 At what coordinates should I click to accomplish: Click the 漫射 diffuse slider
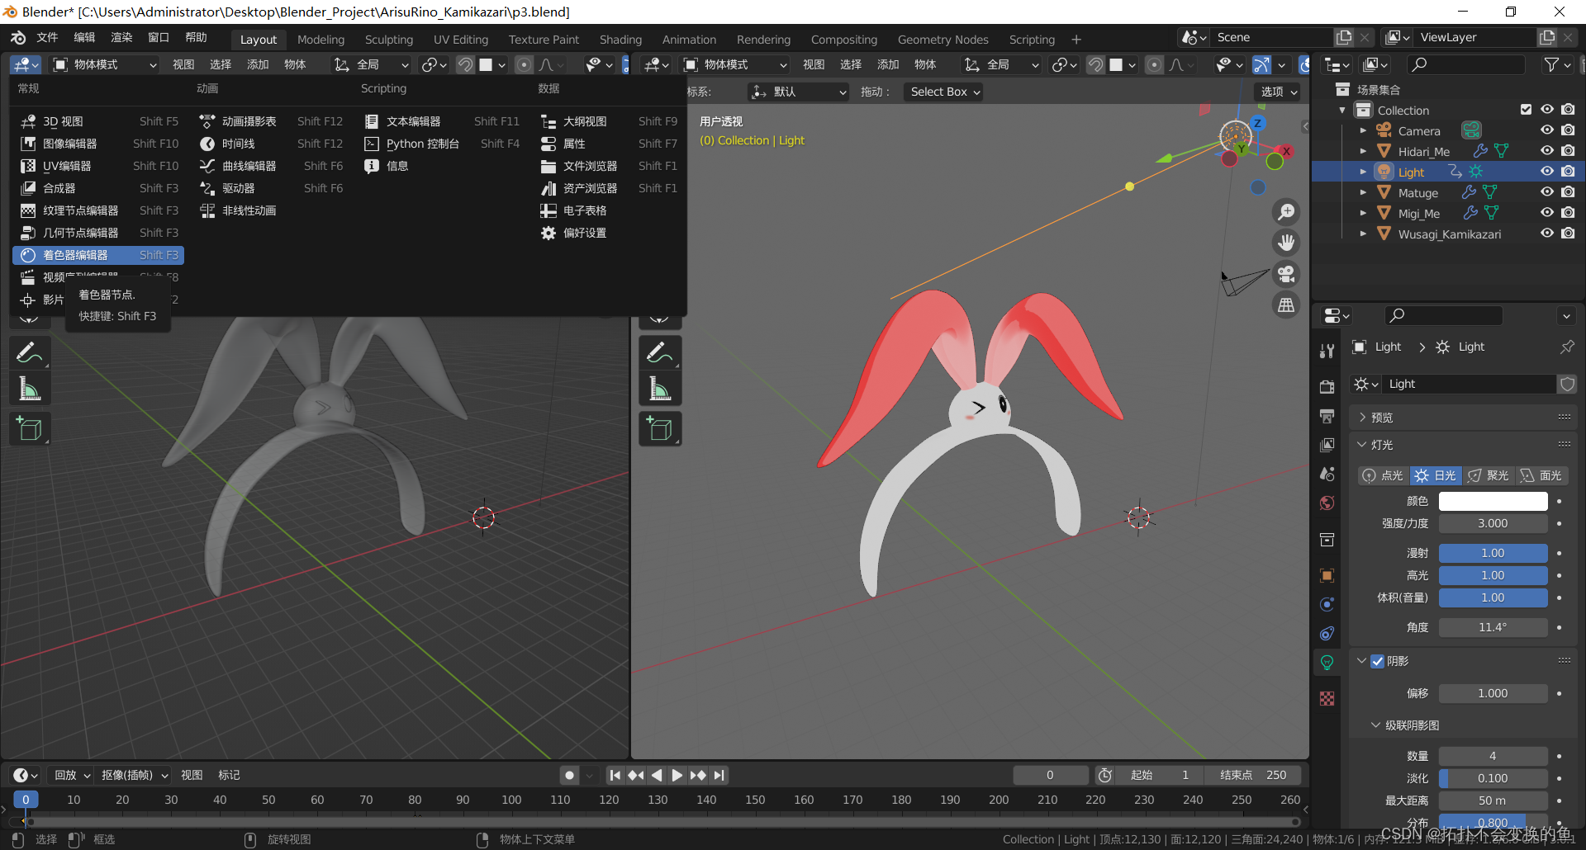[x=1493, y=553]
